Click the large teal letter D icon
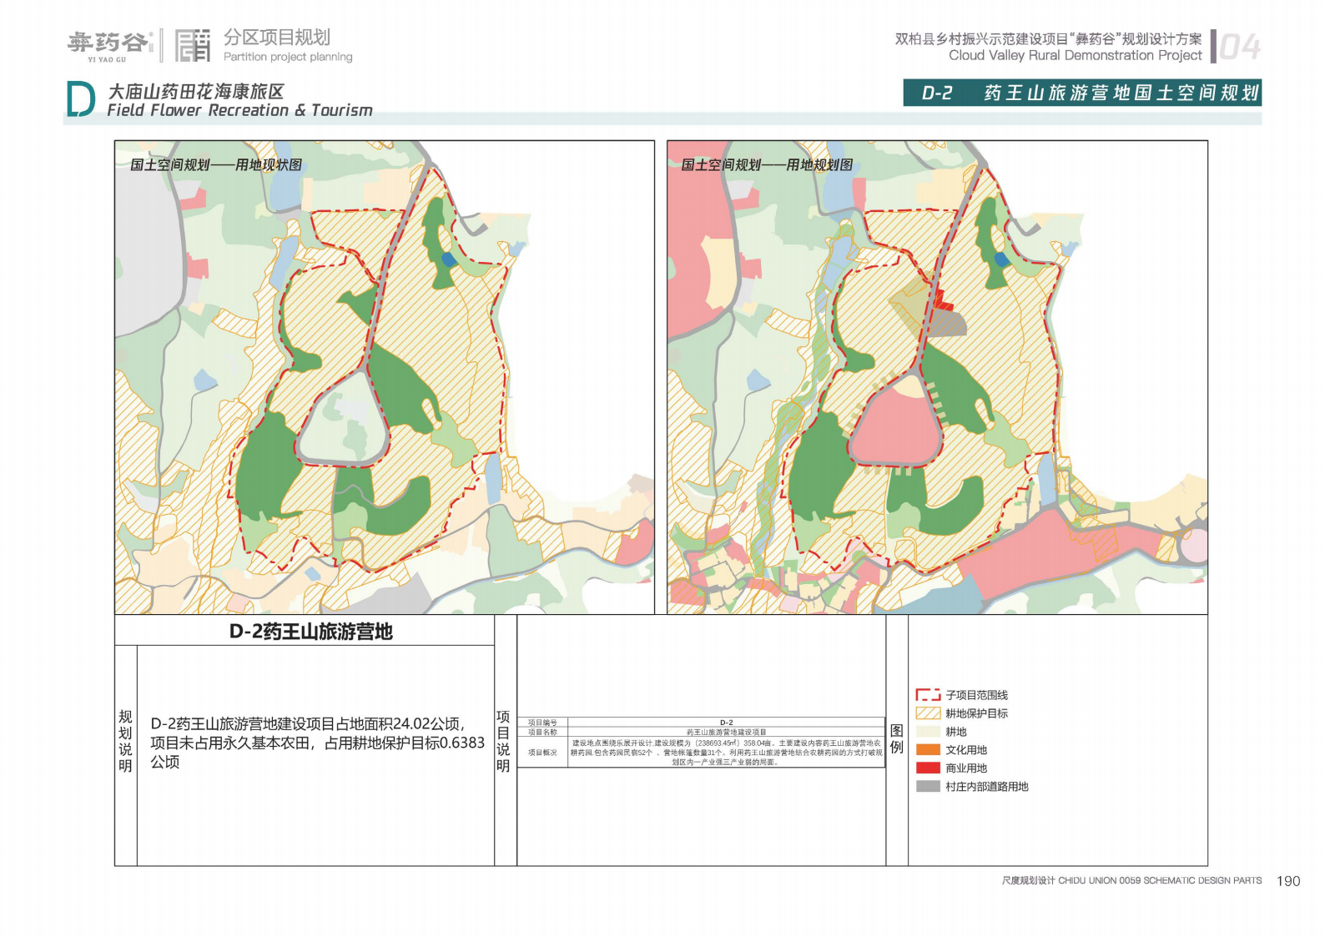This screenshot has height=937, width=1325. [x=80, y=100]
